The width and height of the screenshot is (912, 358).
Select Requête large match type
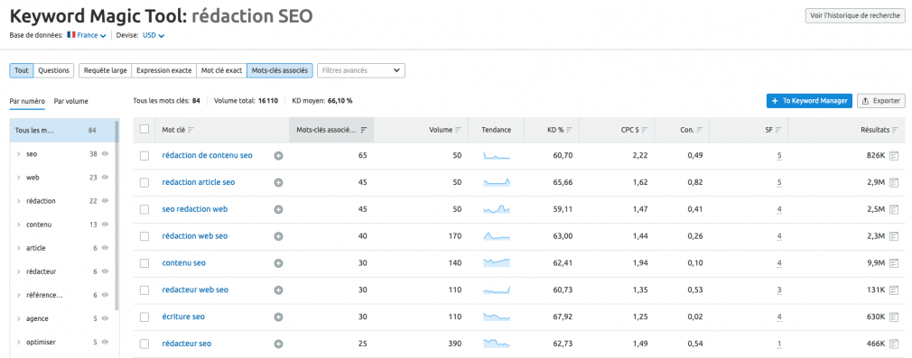point(106,70)
